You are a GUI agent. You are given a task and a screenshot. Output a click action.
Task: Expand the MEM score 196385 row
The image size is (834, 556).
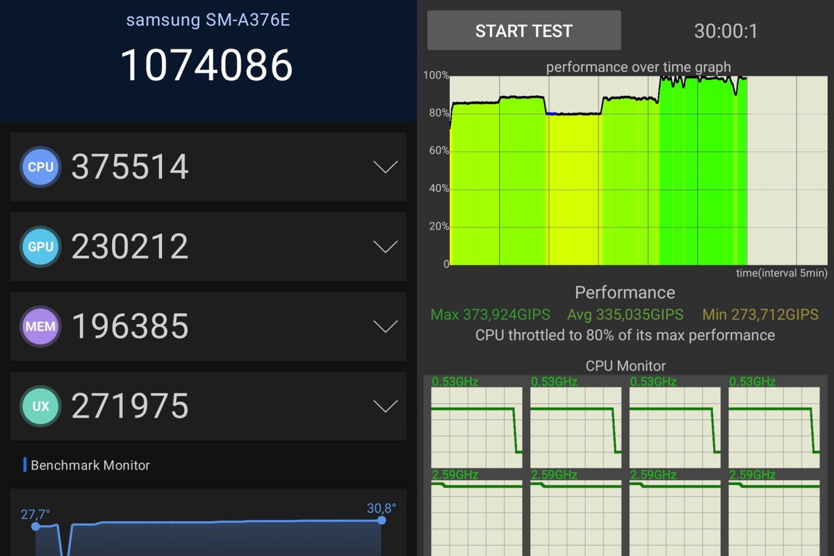point(385,327)
